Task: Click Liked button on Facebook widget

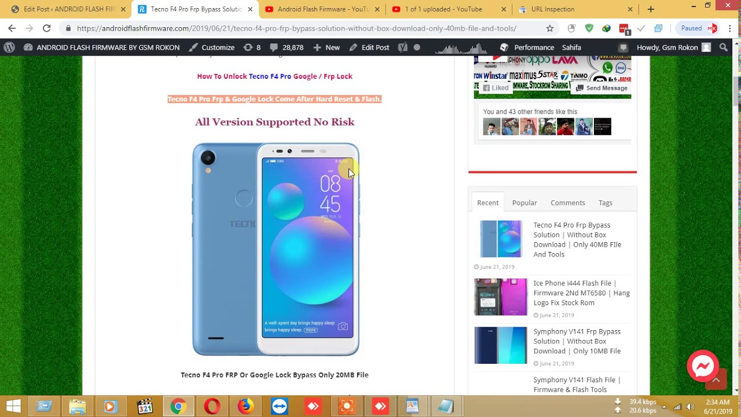Action: (496, 88)
